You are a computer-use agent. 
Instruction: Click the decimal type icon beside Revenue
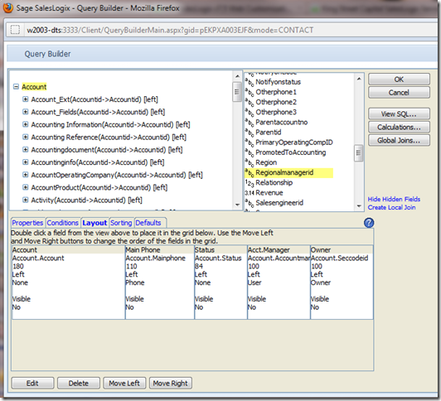(x=250, y=193)
